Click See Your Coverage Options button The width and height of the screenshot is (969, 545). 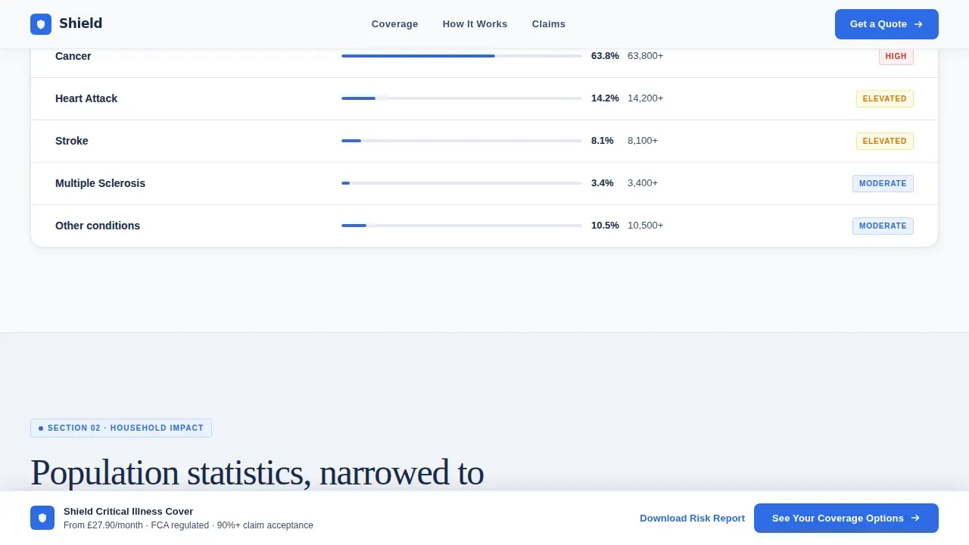846,519
